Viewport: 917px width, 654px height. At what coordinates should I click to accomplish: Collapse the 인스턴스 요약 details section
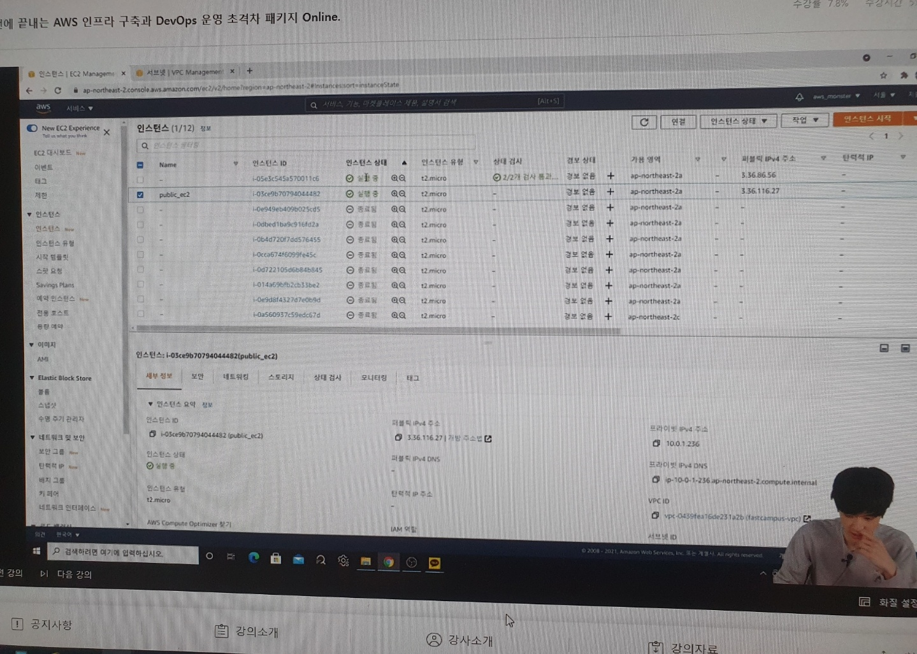click(x=150, y=404)
